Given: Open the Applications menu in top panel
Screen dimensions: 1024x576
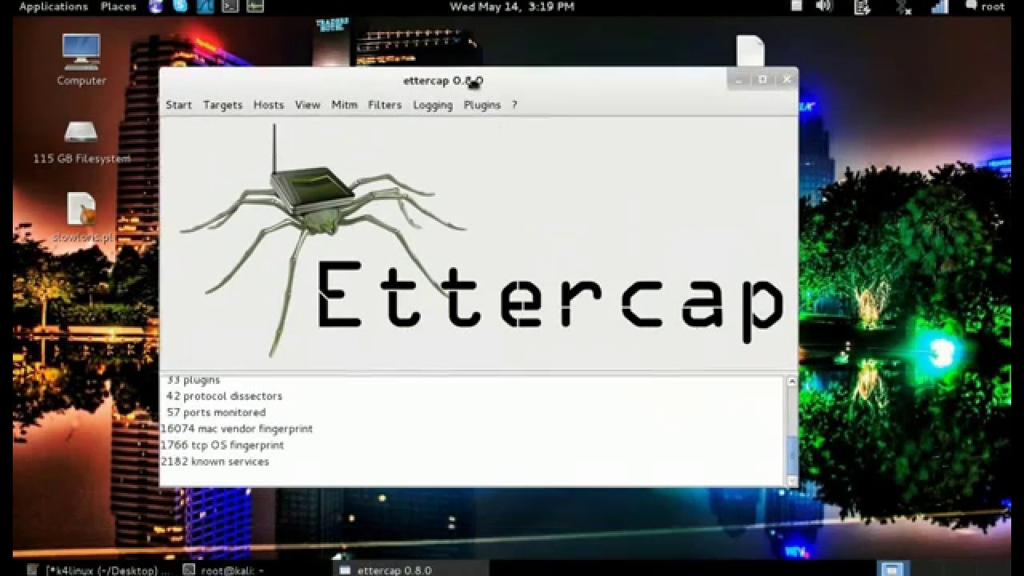Looking at the screenshot, I should click(x=53, y=6).
